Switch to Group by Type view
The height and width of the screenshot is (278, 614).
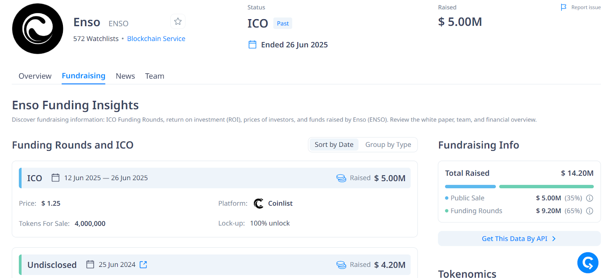pos(388,145)
